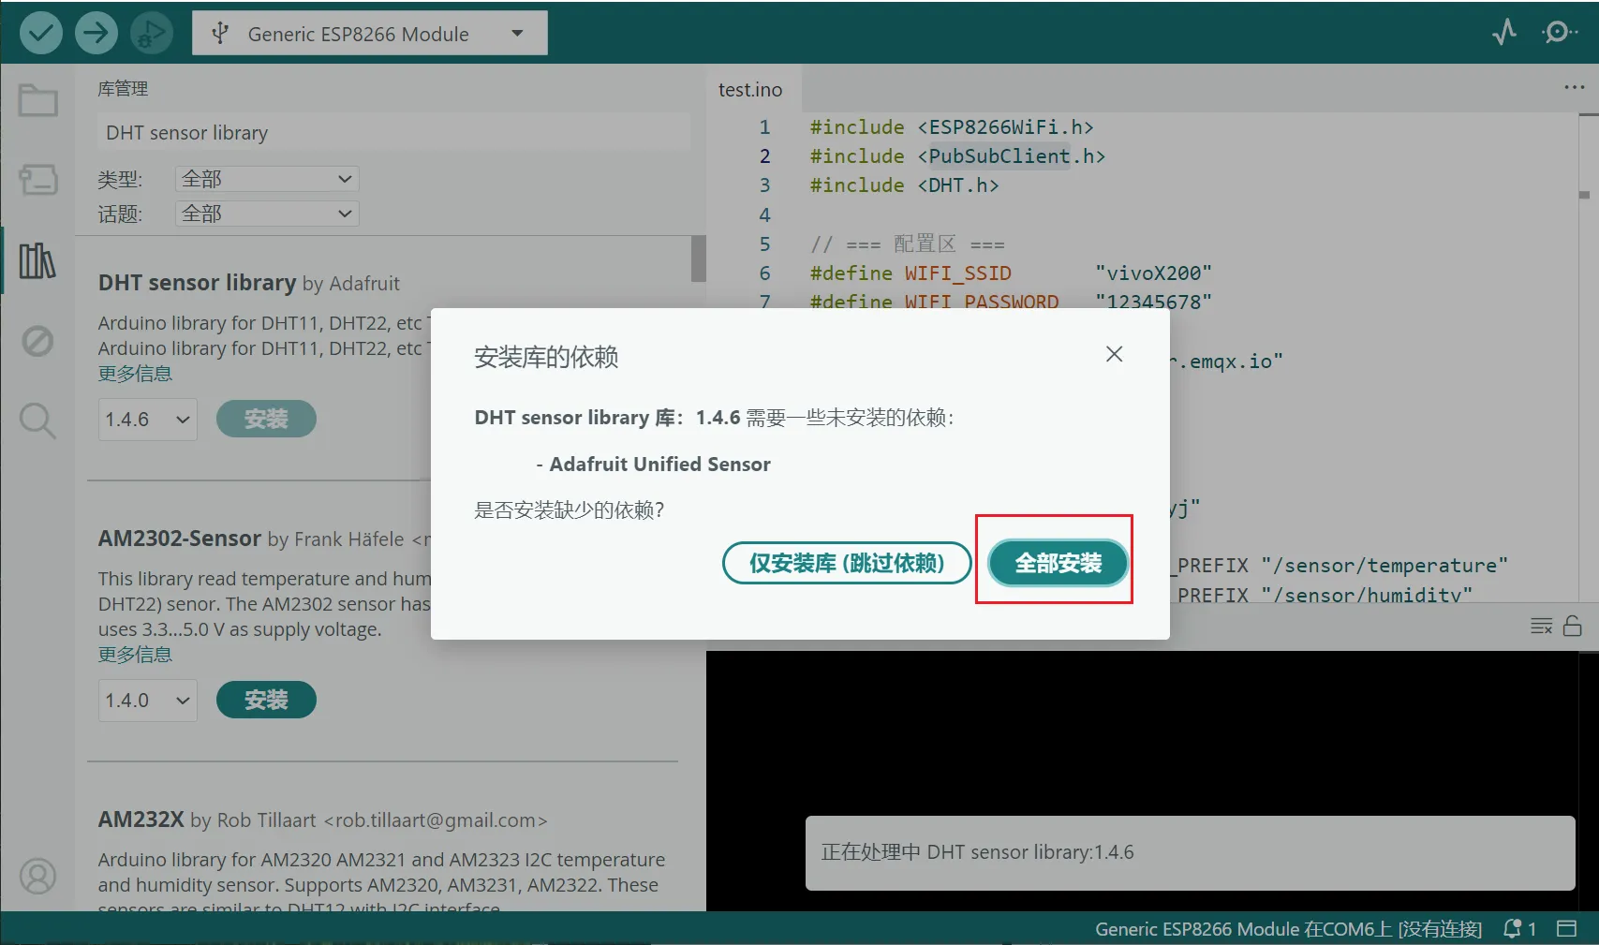The width and height of the screenshot is (1599, 945).
Task: Open DHT sensor library version 1.4.6 dropdown
Action: (x=148, y=420)
